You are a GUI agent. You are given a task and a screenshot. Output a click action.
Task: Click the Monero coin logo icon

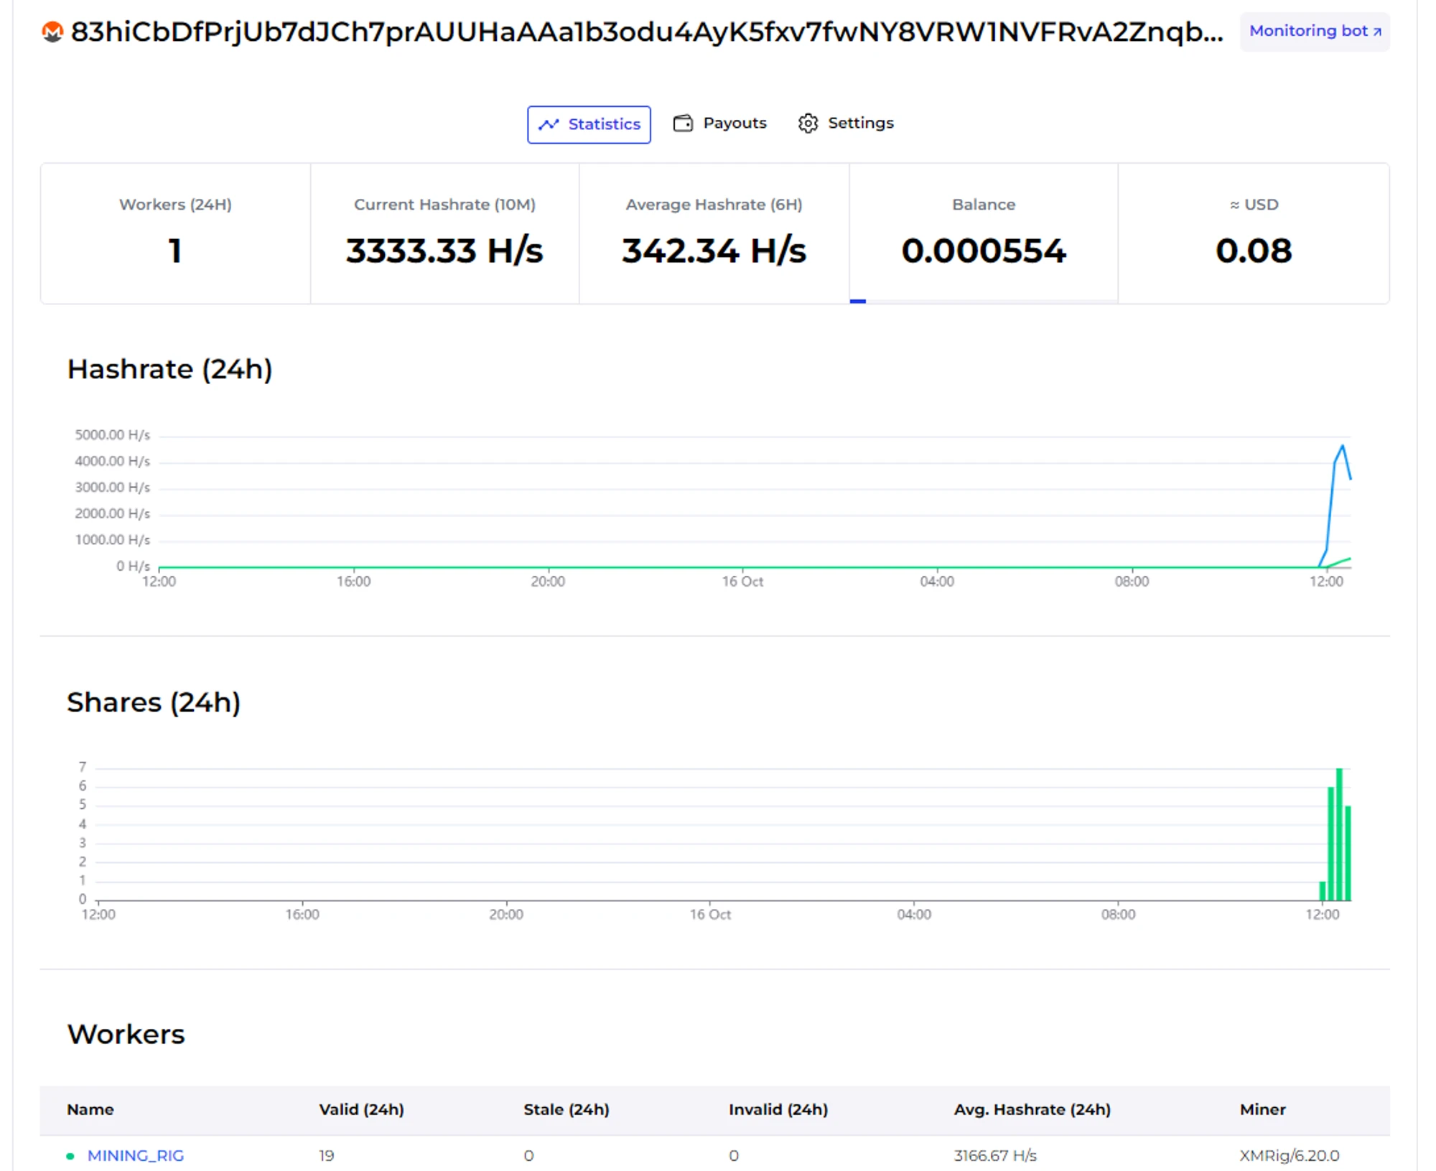[52, 32]
